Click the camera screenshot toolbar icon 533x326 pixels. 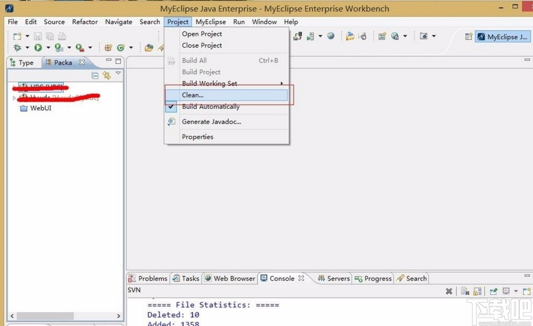(x=423, y=36)
